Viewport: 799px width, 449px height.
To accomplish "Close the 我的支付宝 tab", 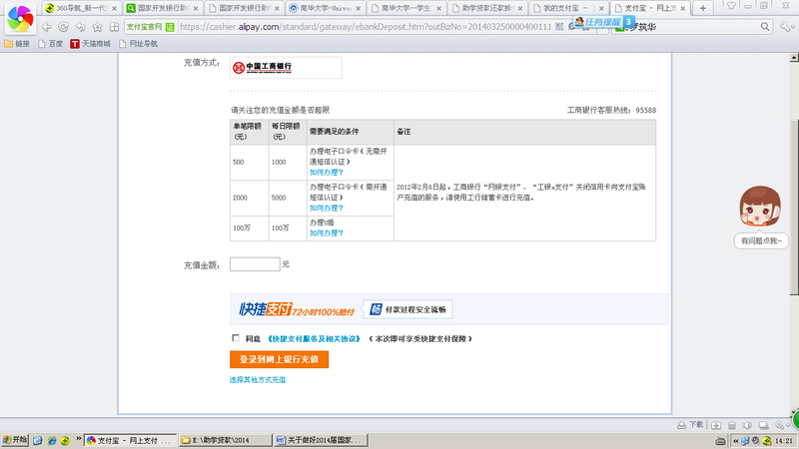I will coord(601,8).
